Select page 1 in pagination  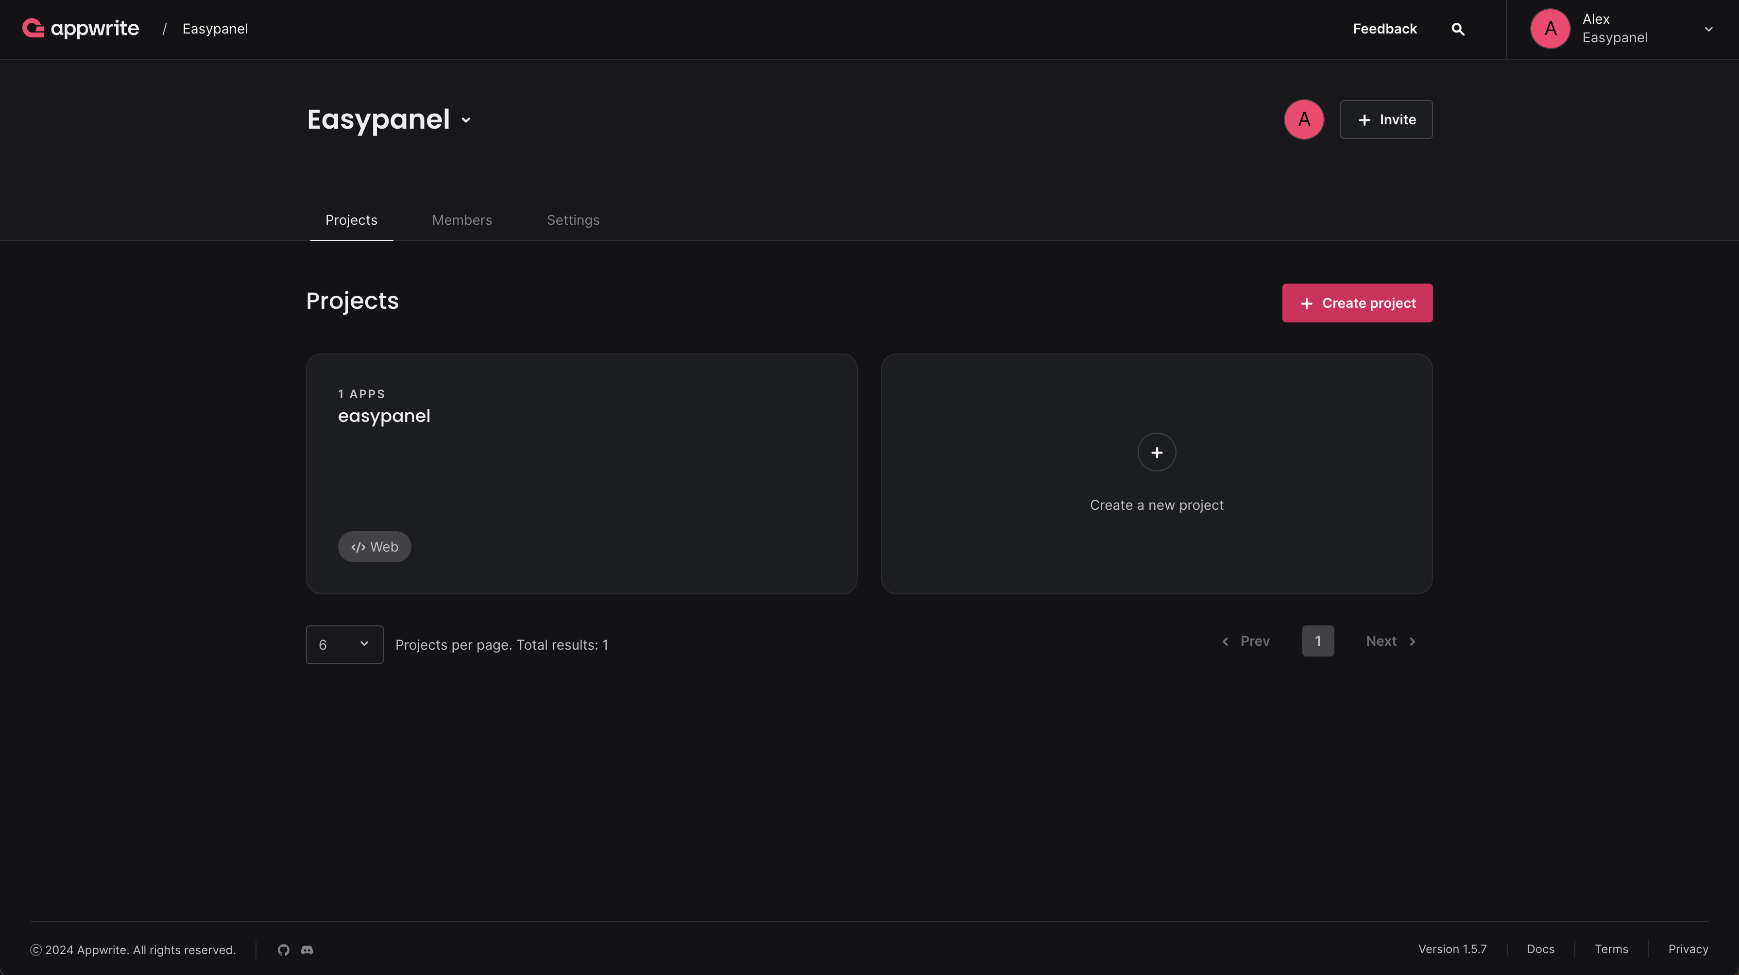tap(1318, 640)
